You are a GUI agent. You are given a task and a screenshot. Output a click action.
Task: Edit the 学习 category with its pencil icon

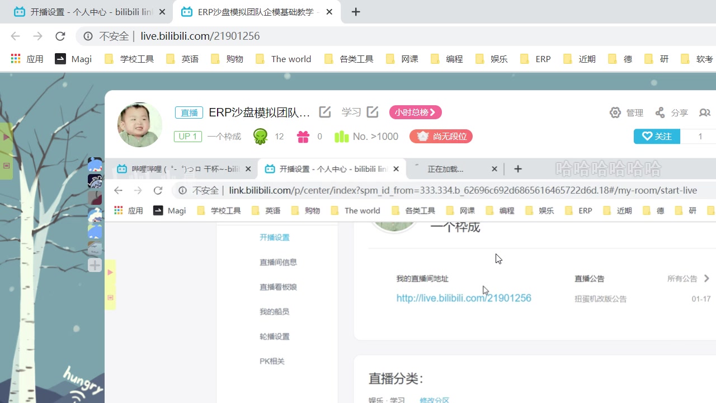373,112
